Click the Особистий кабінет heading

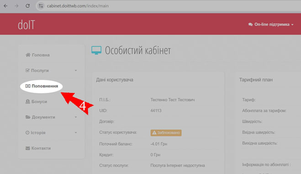(138, 50)
